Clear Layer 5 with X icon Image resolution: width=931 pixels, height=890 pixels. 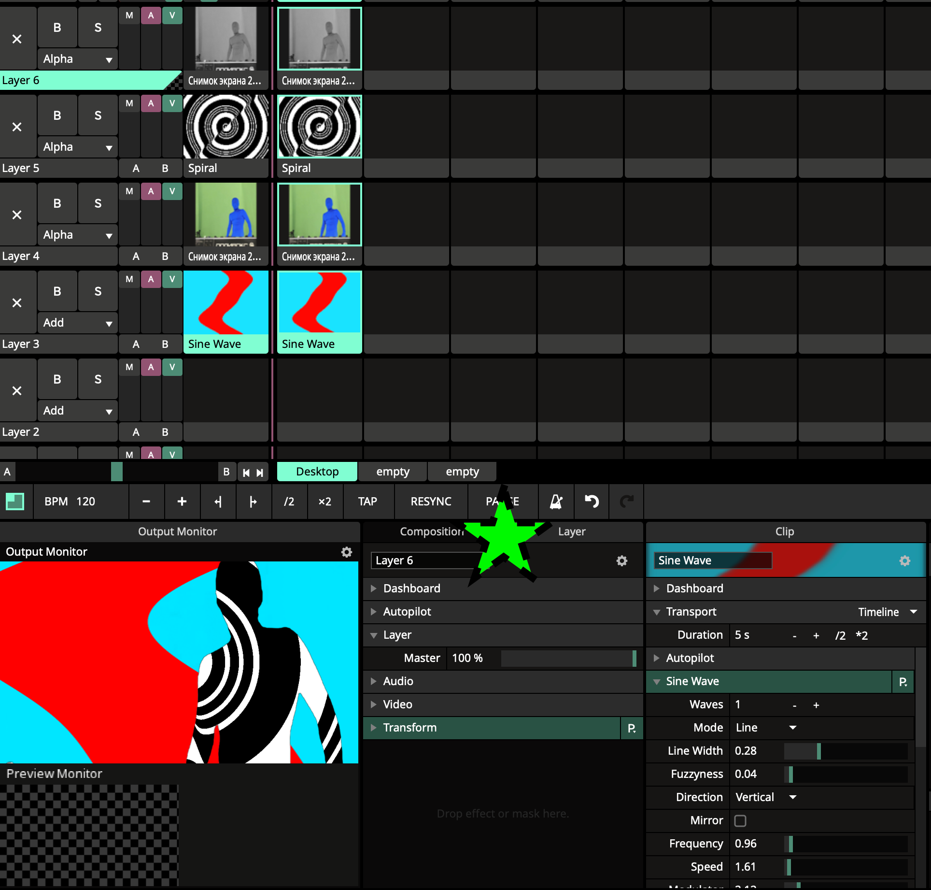17,127
